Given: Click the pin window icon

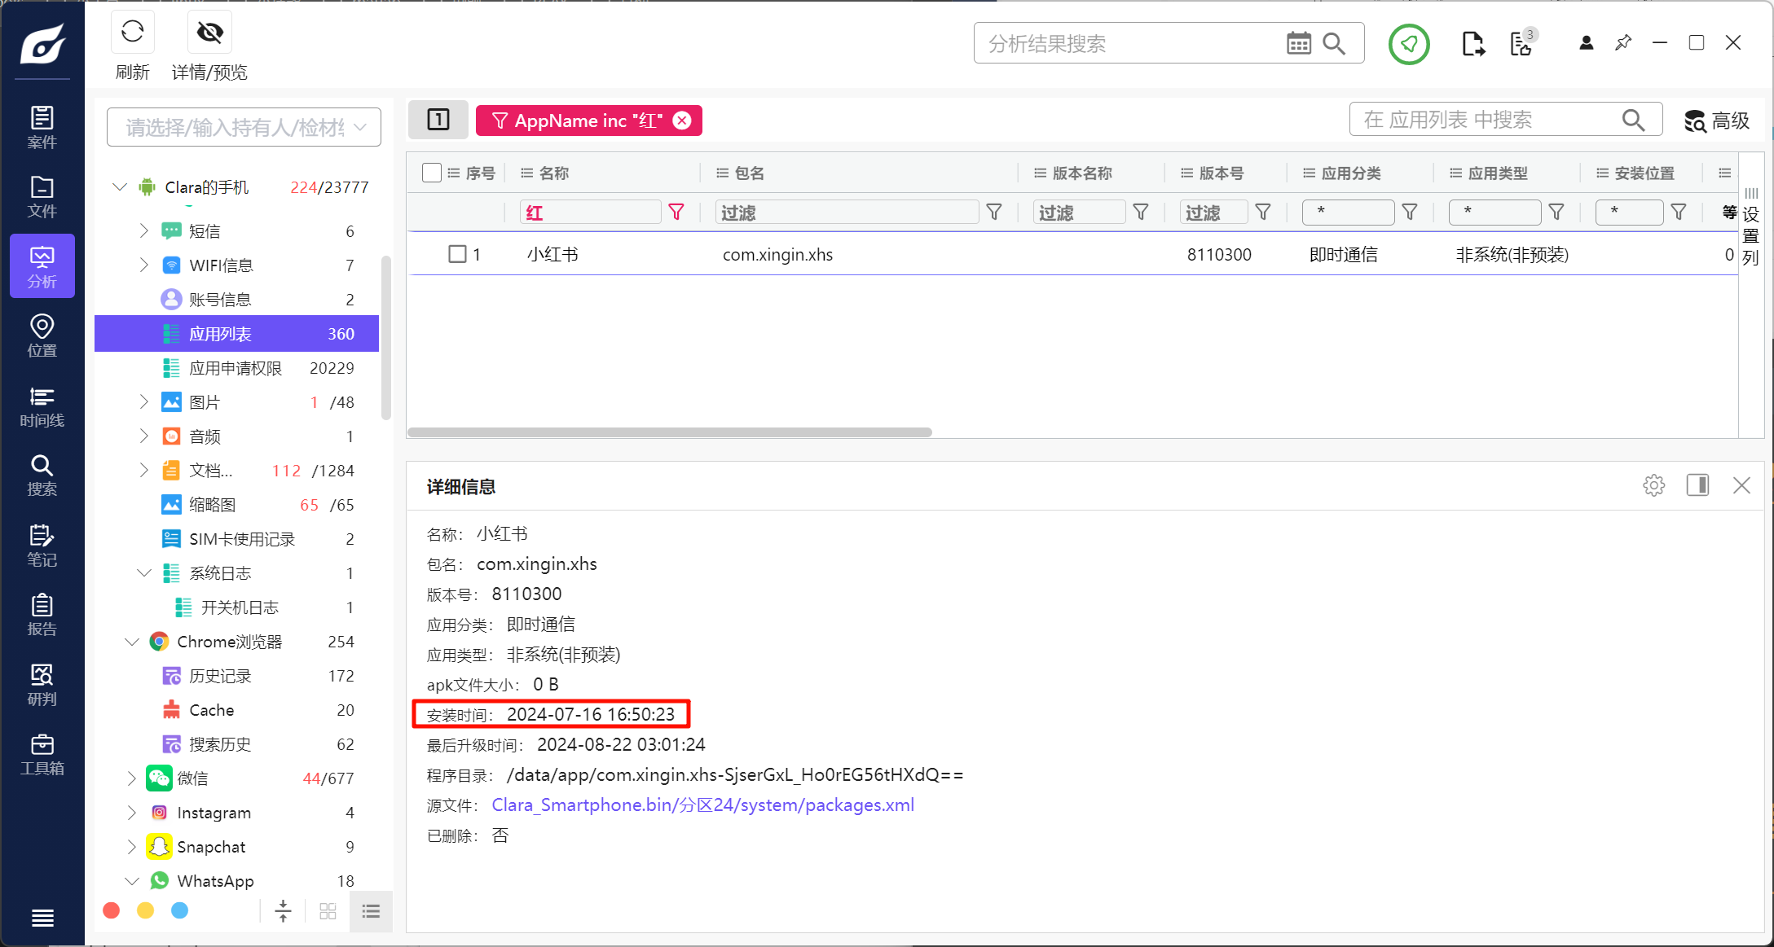Looking at the screenshot, I should pos(1622,43).
